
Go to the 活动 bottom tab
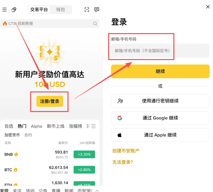(30, 190)
